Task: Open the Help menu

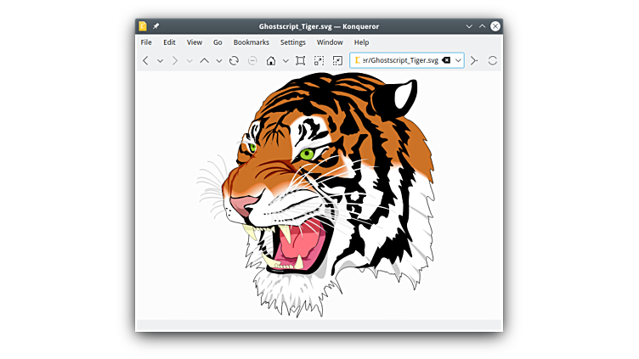Action: click(361, 42)
